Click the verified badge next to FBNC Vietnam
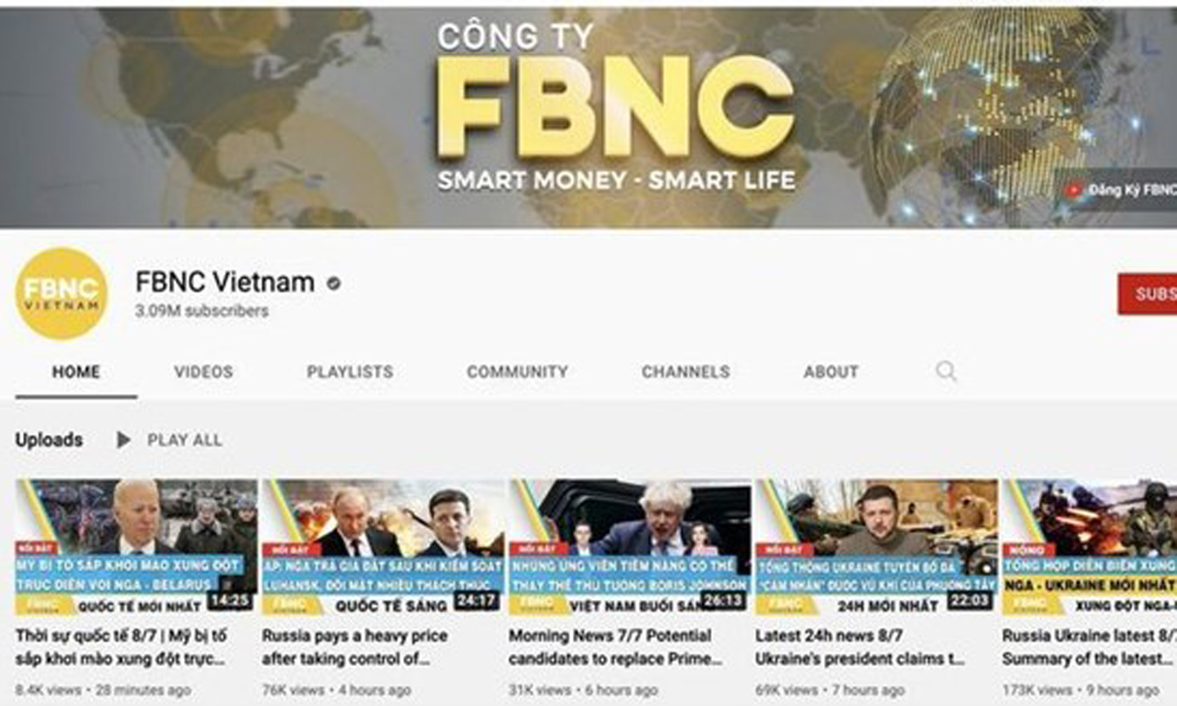The width and height of the screenshot is (1177, 706). click(x=333, y=284)
